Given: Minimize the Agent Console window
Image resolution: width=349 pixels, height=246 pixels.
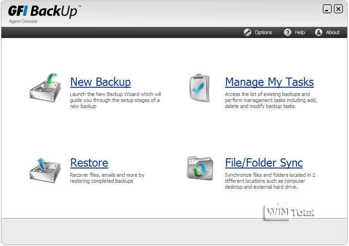Looking at the screenshot, I should [327, 9].
